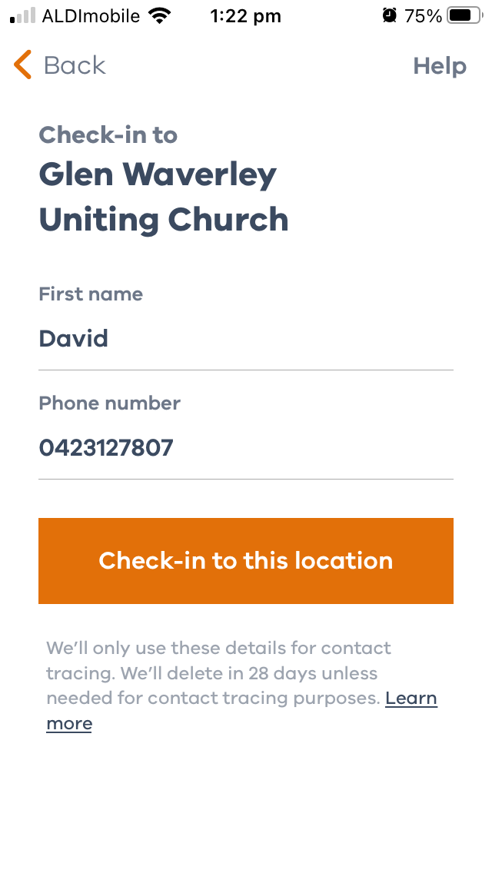The width and height of the screenshot is (492, 873).
Task: Tap the battery level icon
Action: coord(464,15)
